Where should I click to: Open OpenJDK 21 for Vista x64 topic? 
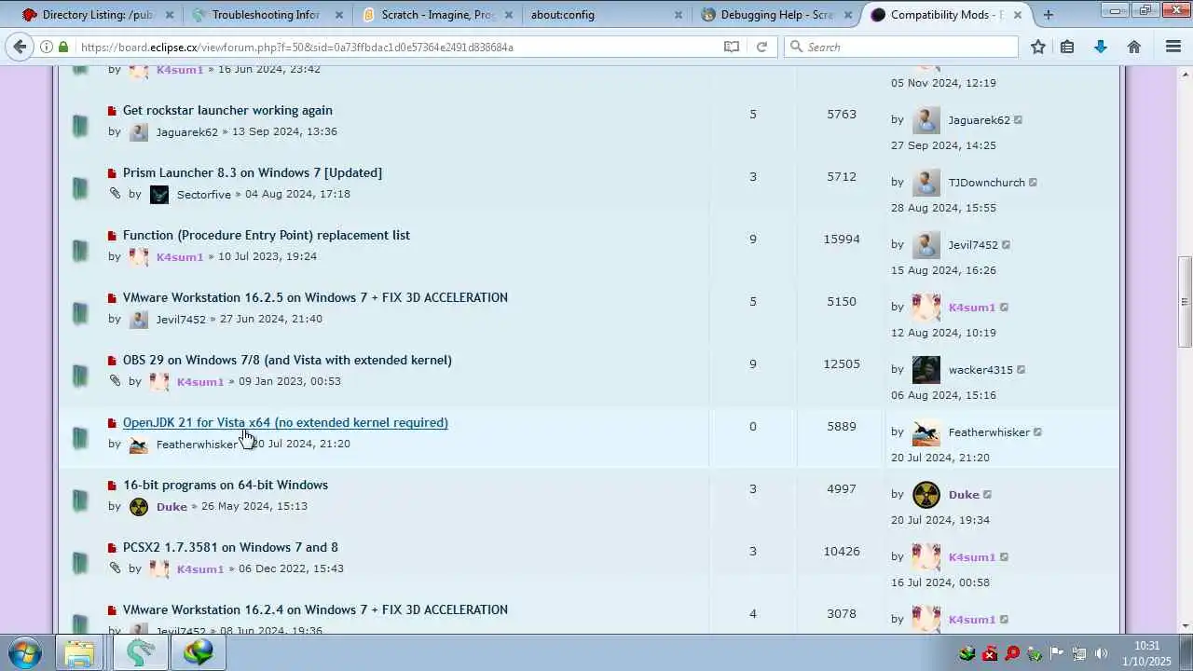click(x=285, y=422)
